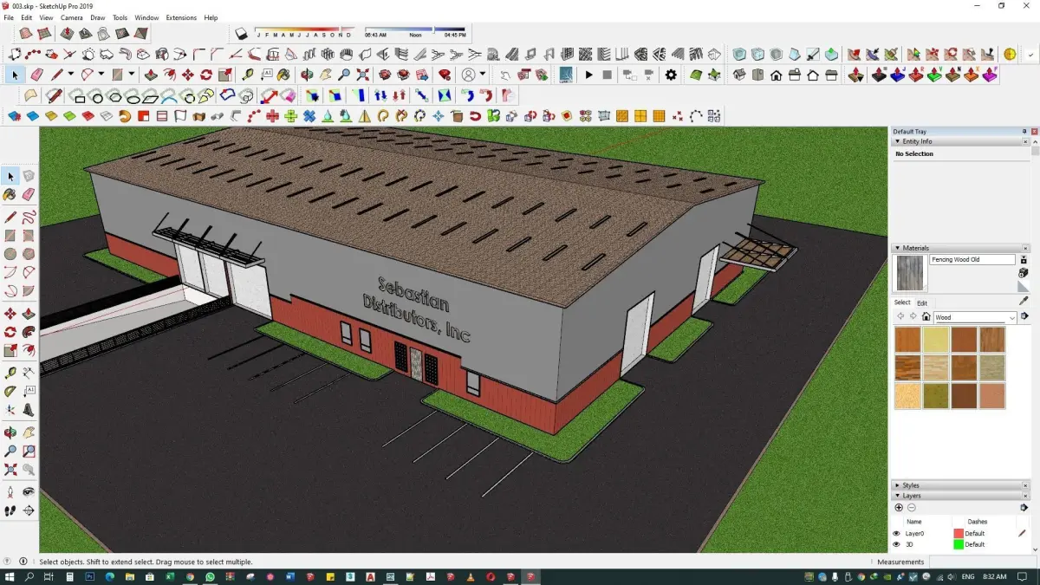This screenshot has width=1040, height=585.
Task: Open the Arc tool dropdown arrow
Action: click(101, 75)
